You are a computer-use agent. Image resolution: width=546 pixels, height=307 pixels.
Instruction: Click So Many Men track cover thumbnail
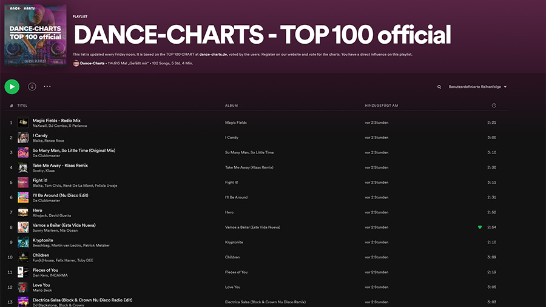(23, 152)
